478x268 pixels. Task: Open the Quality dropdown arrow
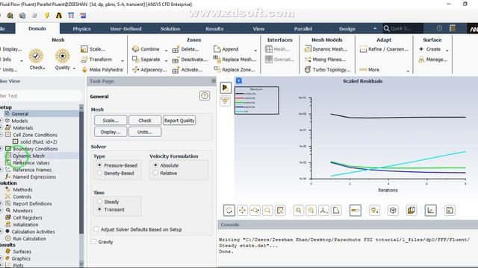click(x=74, y=68)
